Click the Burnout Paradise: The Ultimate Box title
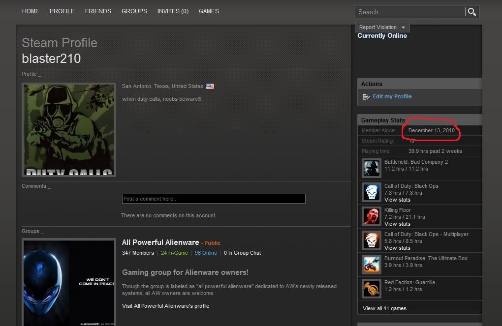This screenshot has width=502, height=326. click(426, 258)
